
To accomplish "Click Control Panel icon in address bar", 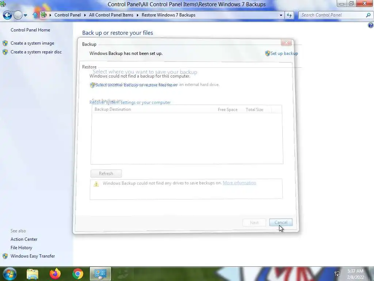I will point(44,15).
